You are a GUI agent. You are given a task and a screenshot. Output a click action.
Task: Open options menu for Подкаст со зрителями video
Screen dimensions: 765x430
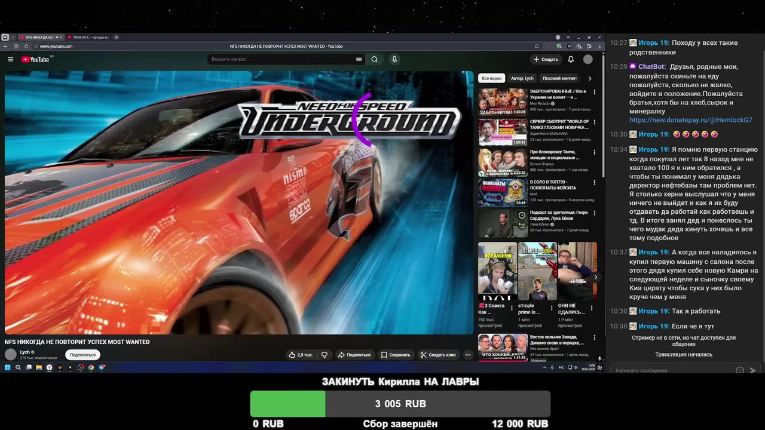pyautogui.click(x=594, y=213)
